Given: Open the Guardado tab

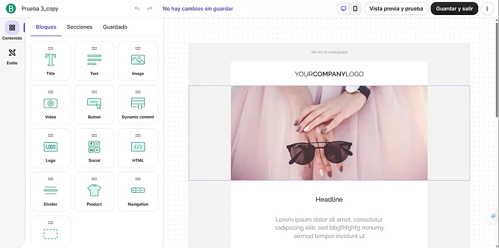Looking at the screenshot, I should point(115,27).
